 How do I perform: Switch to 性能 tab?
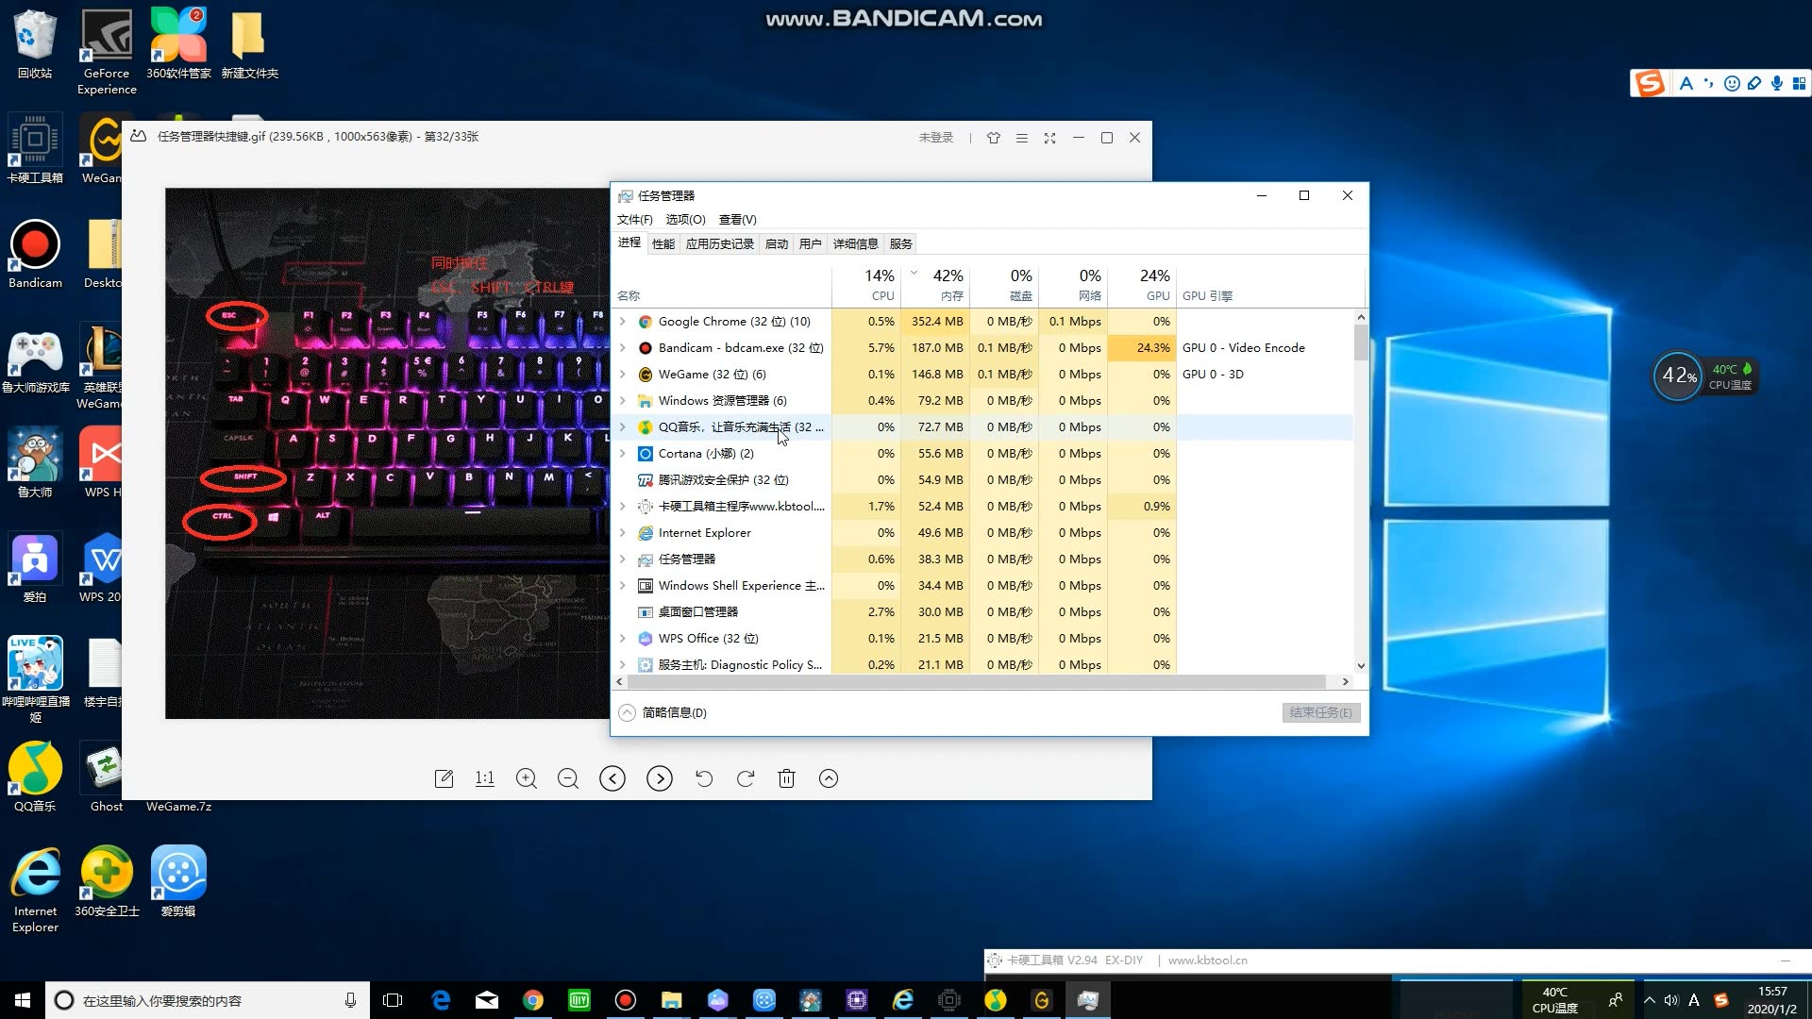coord(663,244)
